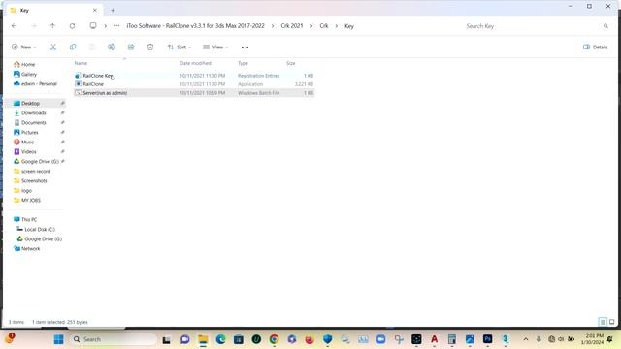621x349 pixels.
Task: Sort by Date modified column header
Action: (x=196, y=63)
